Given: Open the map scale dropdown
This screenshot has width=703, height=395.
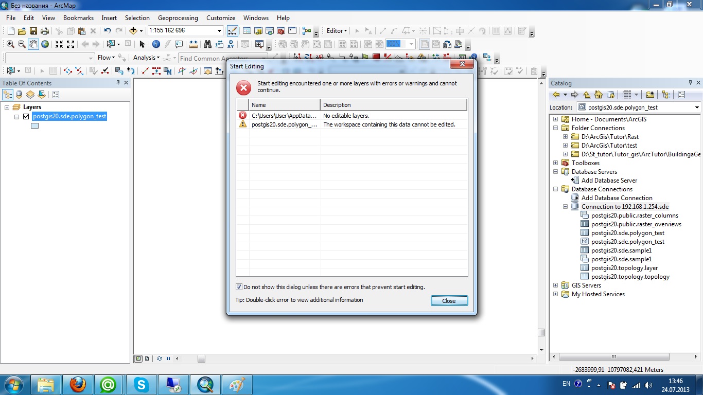Looking at the screenshot, I should (220, 31).
